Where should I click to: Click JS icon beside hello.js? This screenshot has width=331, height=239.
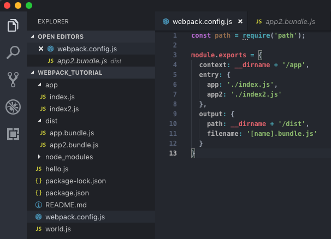39,169
